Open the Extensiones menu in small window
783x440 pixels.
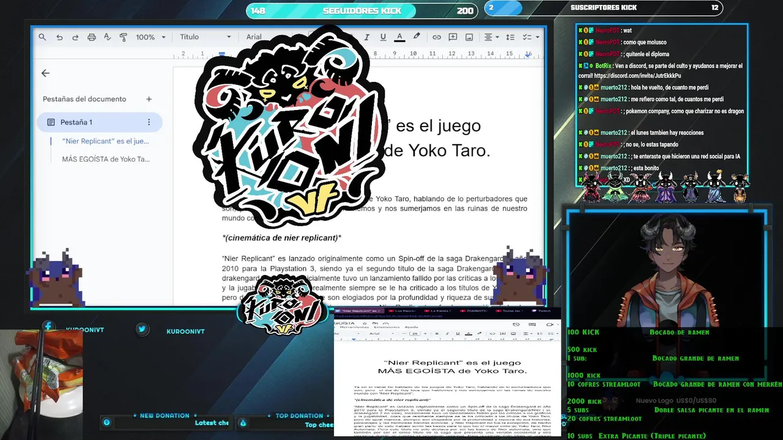coord(387,327)
